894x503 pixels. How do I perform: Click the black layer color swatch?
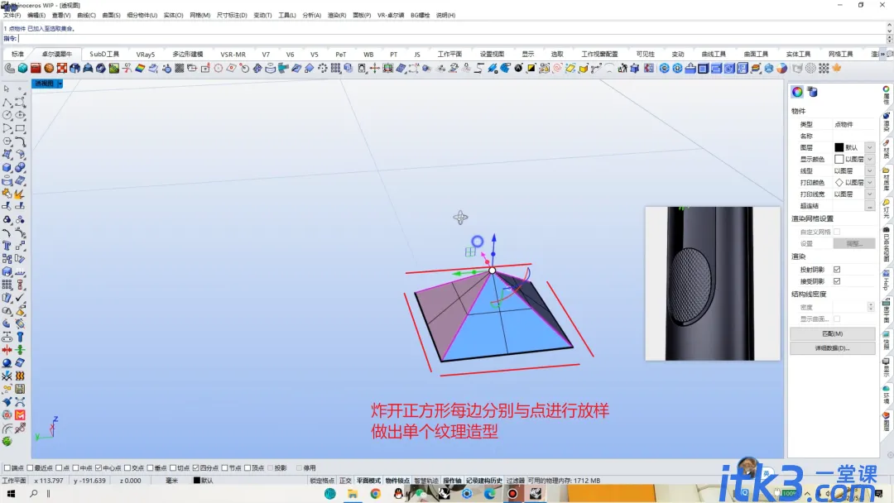(839, 147)
